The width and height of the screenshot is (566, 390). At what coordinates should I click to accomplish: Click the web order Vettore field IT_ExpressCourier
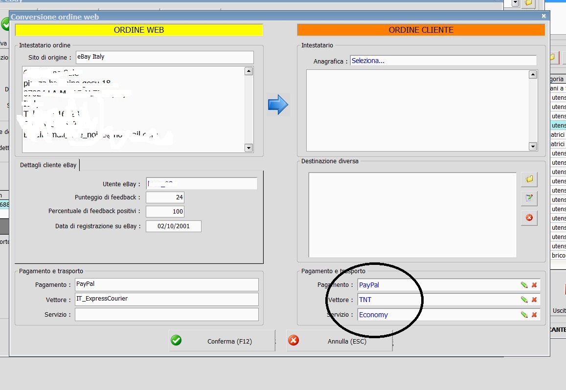[167, 299]
